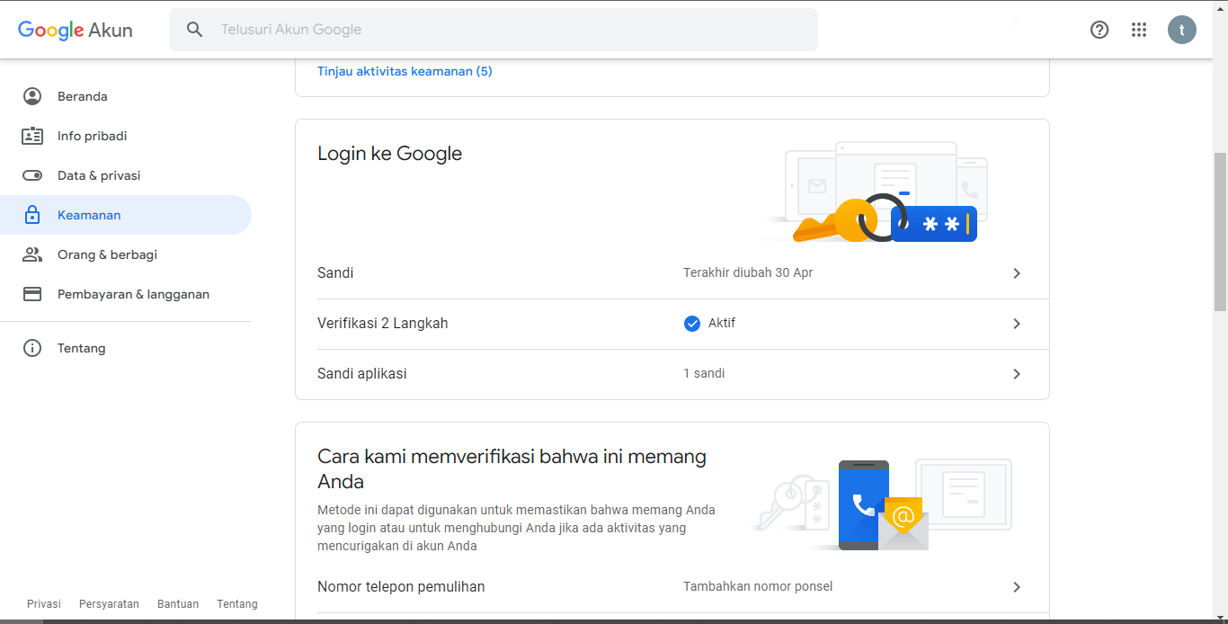Viewport: 1228px width, 624px height.
Task: Click the blue Aktif checkmark
Action: pyautogui.click(x=692, y=324)
